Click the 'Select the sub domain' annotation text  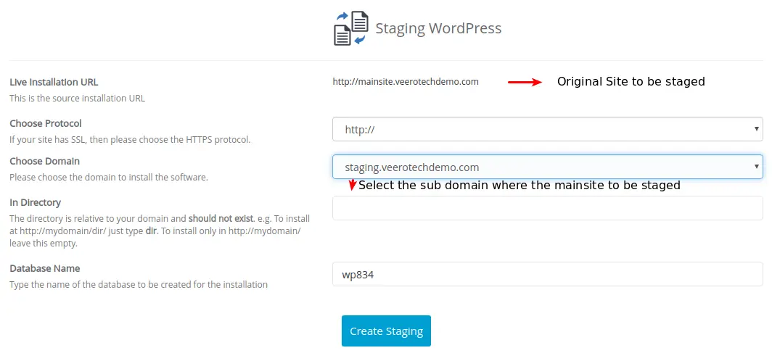click(519, 186)
